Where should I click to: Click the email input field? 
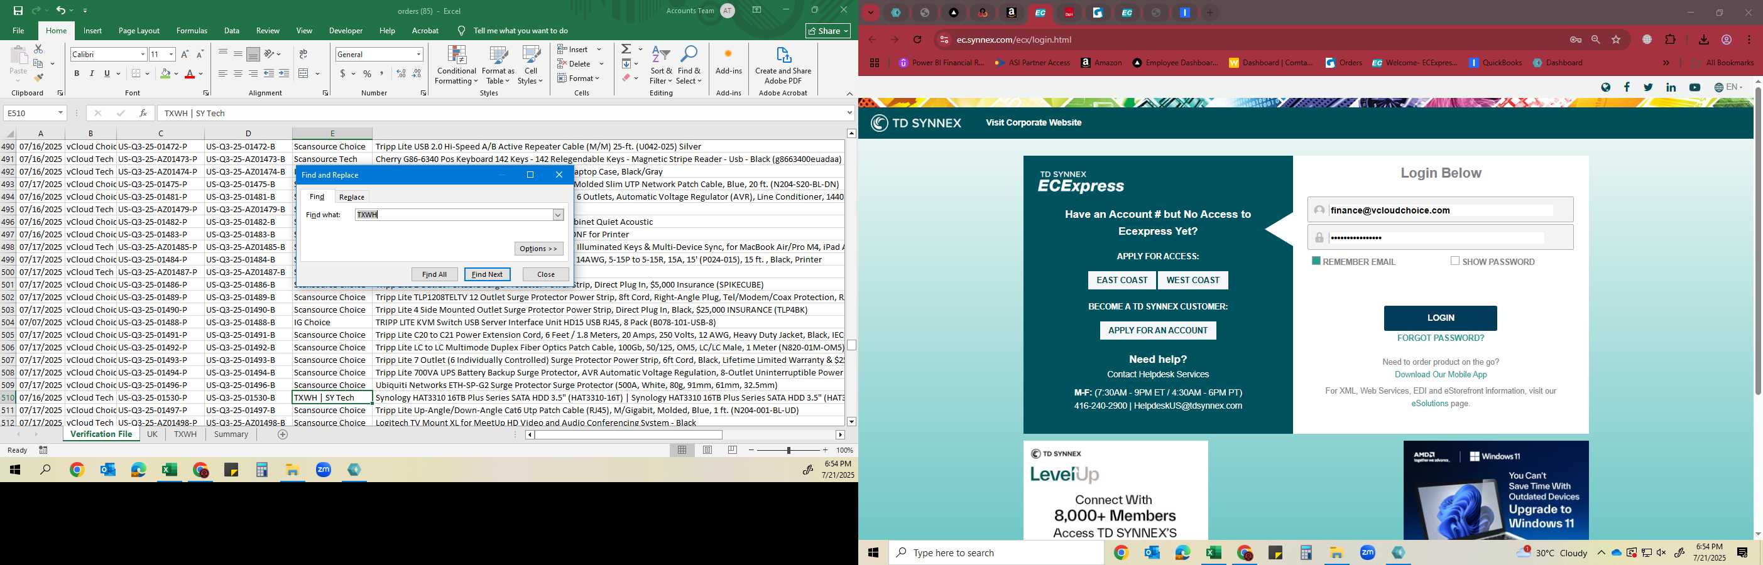coord(1440,210)
